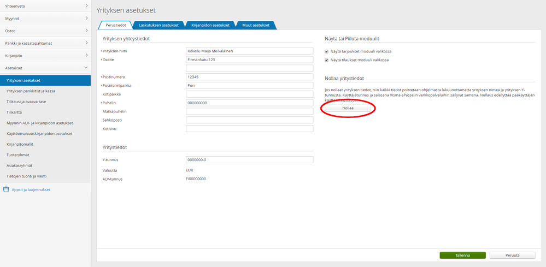This screenshot has width=546, height=267.
Task: Select Yrityksen asetukset in sidebar
Action: (45, 80)
